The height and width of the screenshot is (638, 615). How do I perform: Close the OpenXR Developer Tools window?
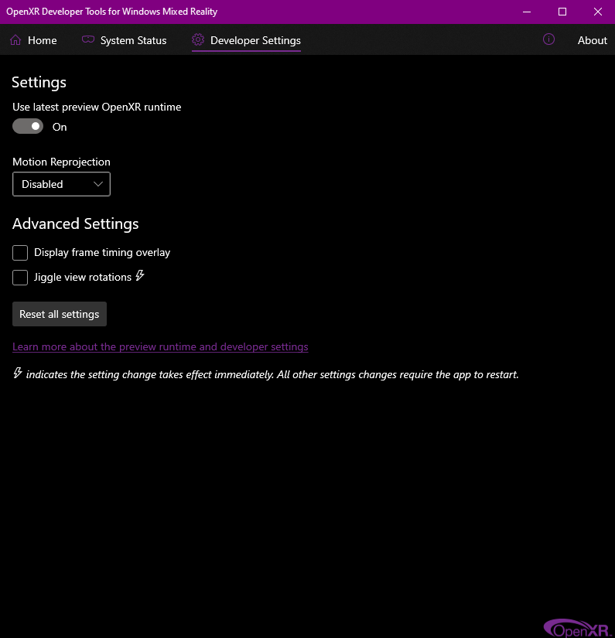(597, 12)
